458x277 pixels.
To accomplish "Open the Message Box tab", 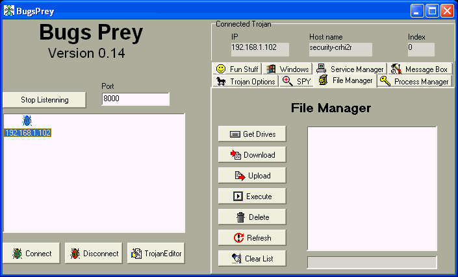I will (x=420, y=69).
